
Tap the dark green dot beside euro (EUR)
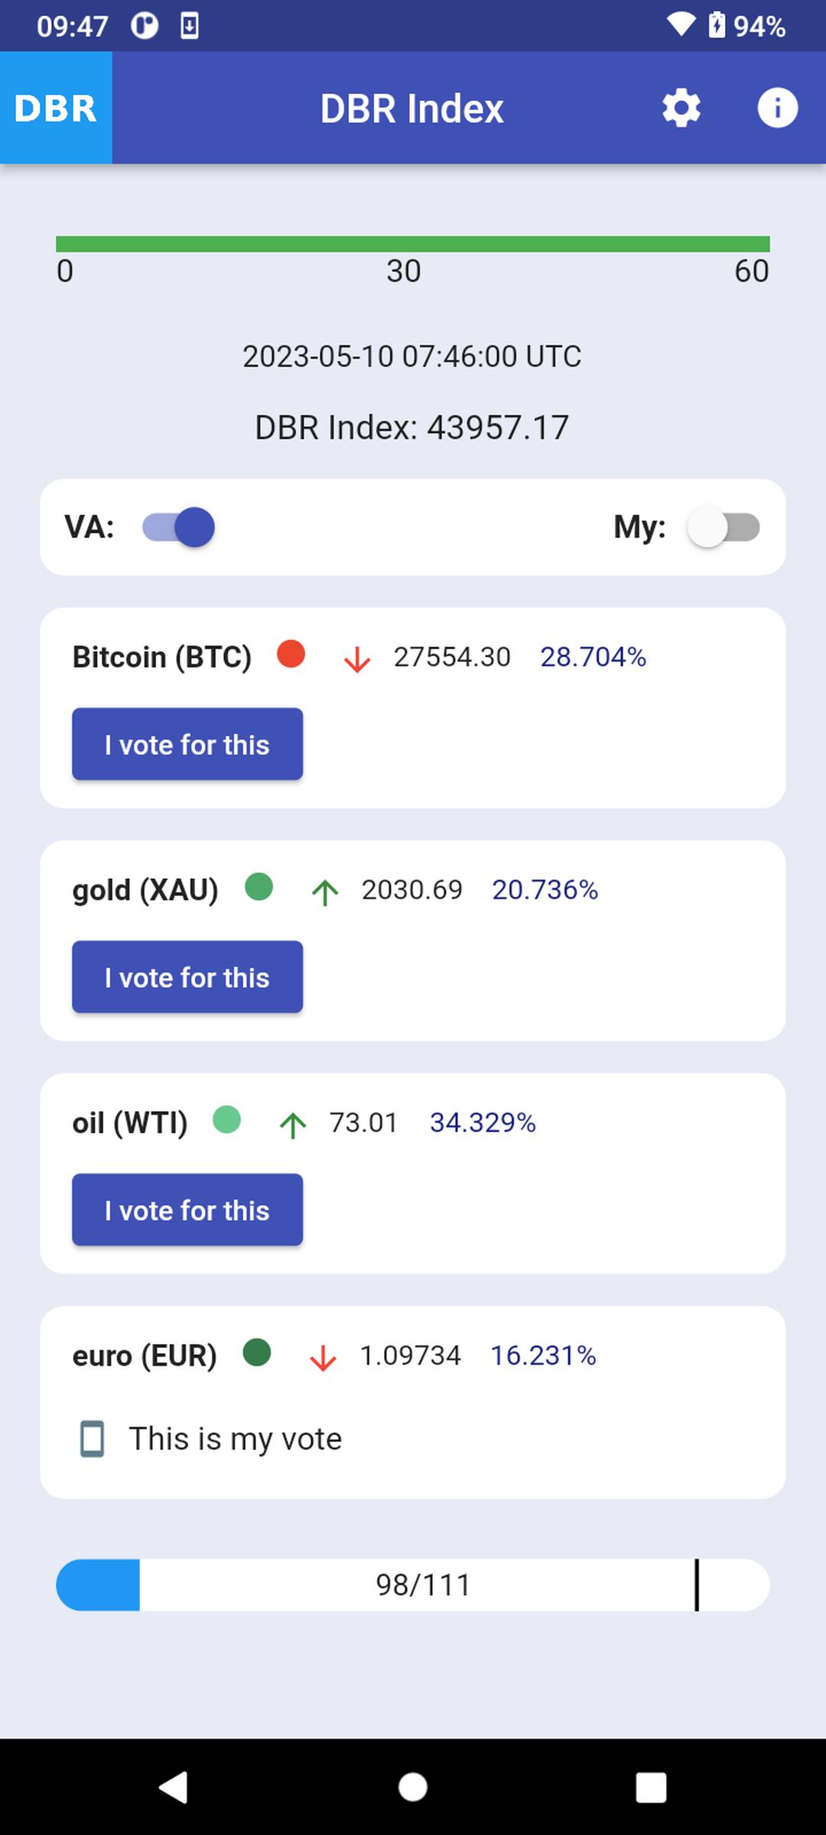(257, 1352)
